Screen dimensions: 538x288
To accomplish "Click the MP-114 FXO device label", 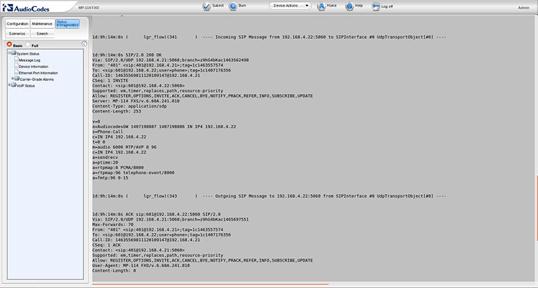I will pos(89,7).
